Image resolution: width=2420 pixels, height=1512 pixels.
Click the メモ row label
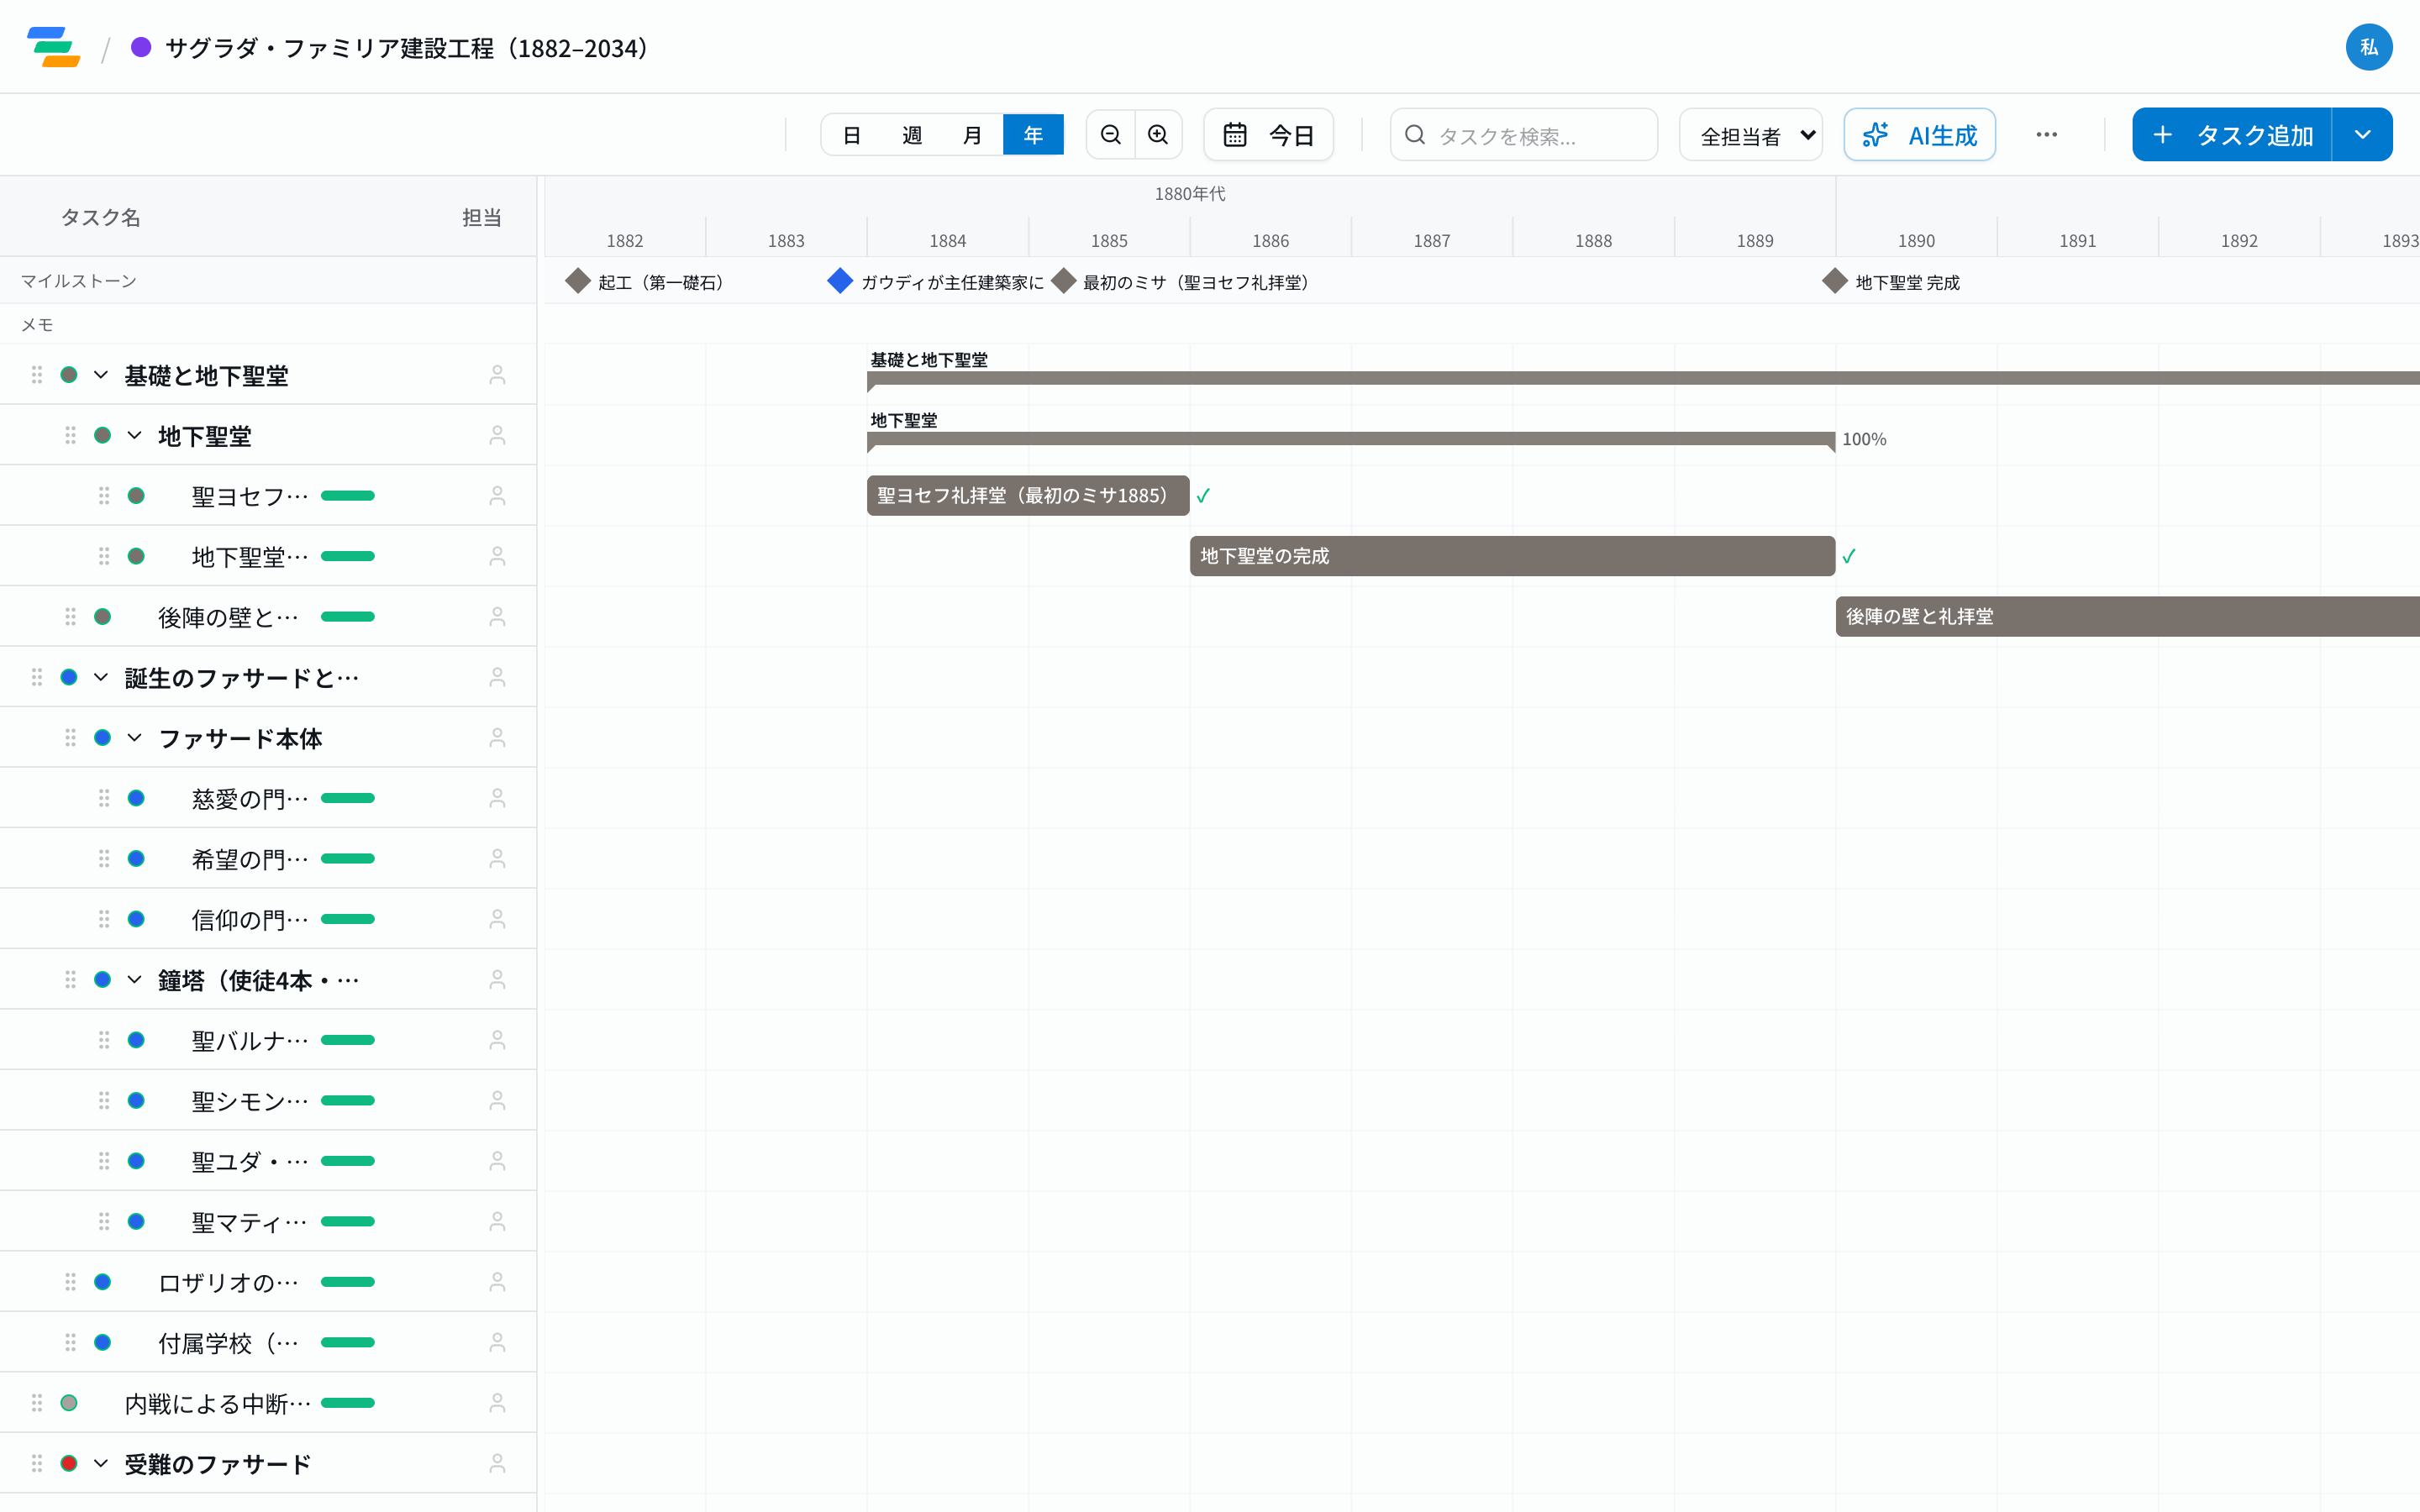point(37,324)
